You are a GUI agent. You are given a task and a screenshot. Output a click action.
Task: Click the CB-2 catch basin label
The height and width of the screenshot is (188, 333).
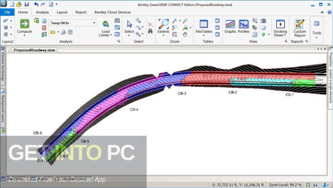(233, 92)
